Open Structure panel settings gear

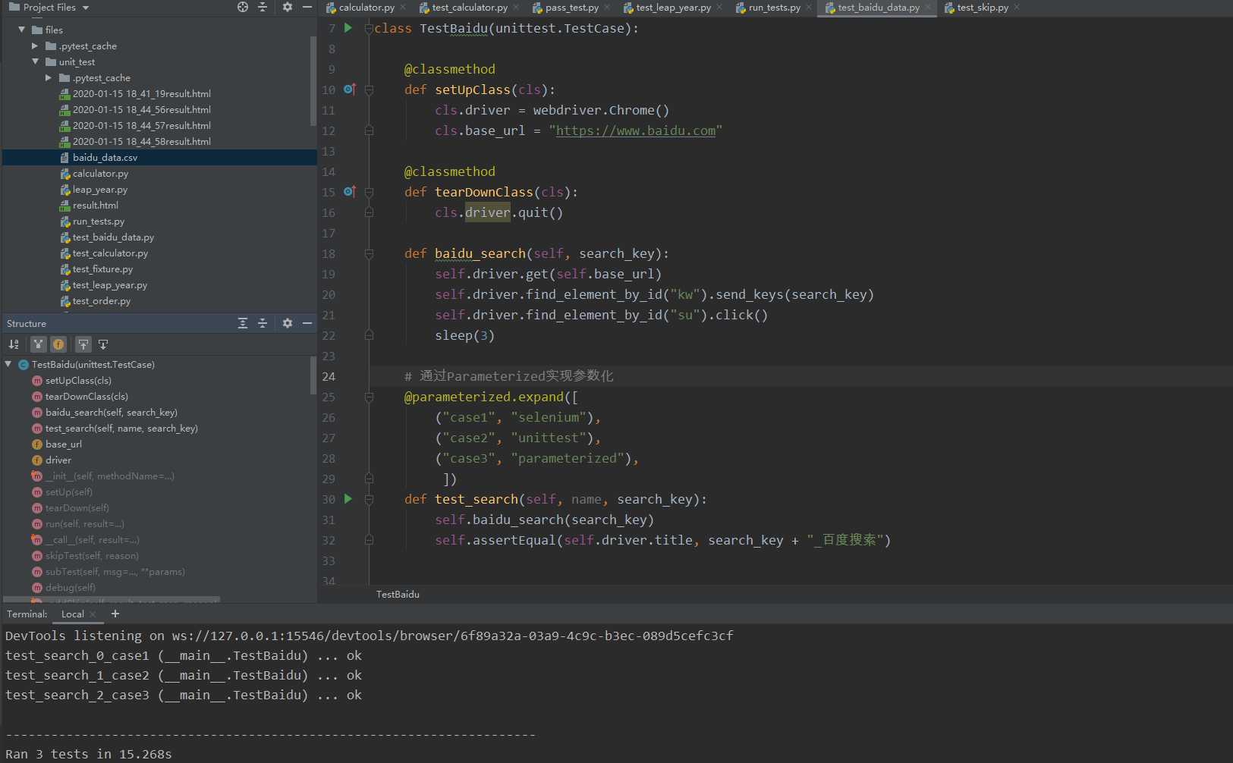(288, 323)
